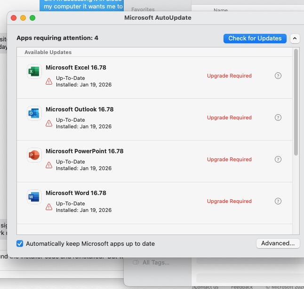Click the warning triangle under Word
The width and height of the screenshot is (304, 289).
(49, 207)
